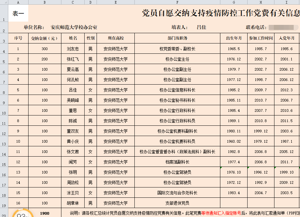Select column F header
The width and height of the screenshot is (300, 217).
click(x=177, y=2)
